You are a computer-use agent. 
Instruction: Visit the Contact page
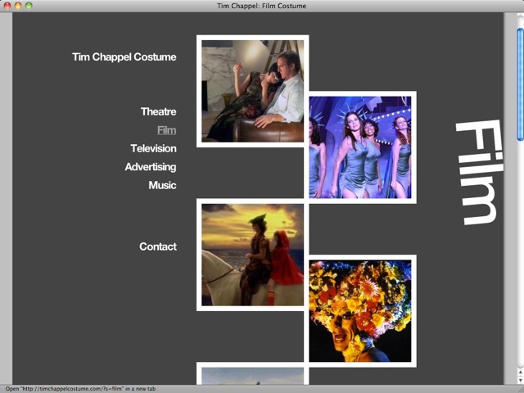[158, 246]
